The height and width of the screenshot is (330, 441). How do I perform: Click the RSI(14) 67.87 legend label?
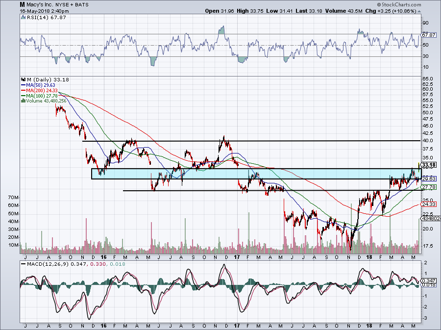[47, 18]
